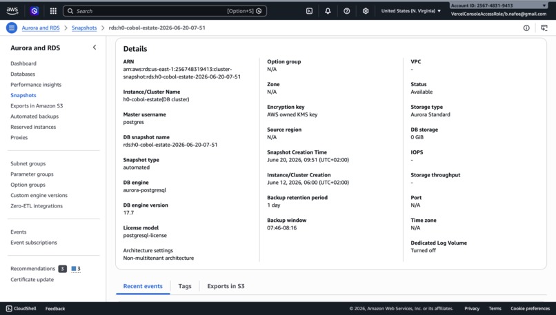
Task: Open the Account ID account menu
Action: tap(498, 6)
